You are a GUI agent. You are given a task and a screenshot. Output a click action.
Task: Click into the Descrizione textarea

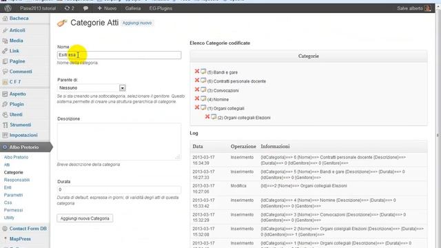coord(119,141)
